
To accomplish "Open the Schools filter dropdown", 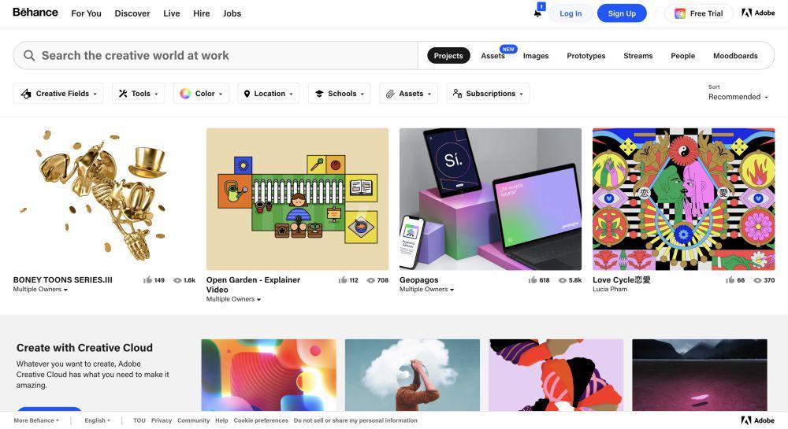I will click(339, 94).
